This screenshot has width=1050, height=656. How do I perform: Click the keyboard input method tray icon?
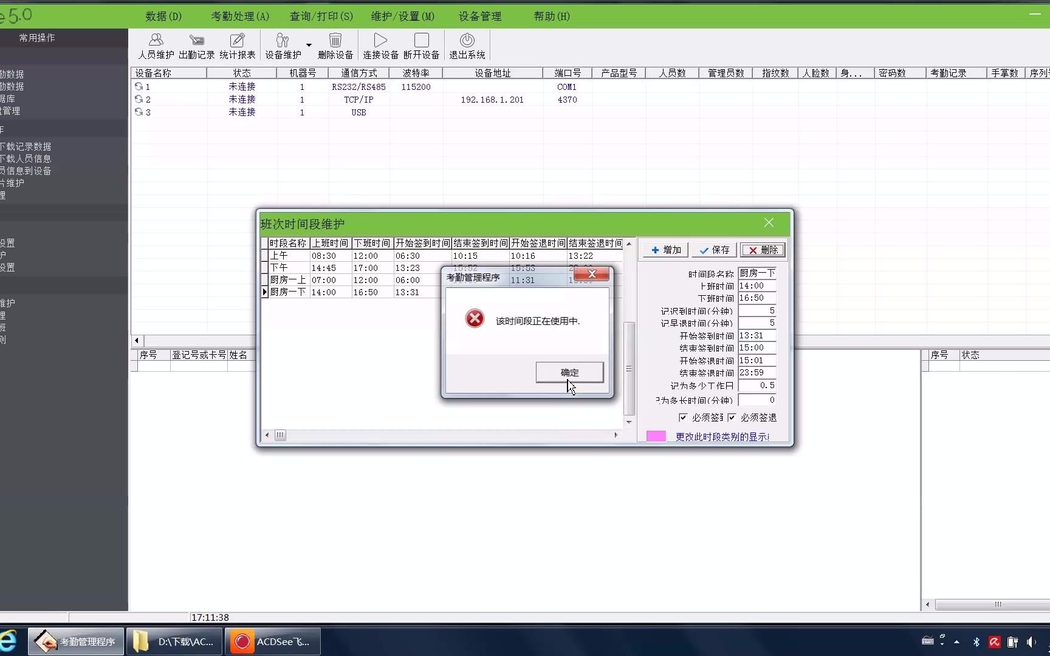[928, 641]
